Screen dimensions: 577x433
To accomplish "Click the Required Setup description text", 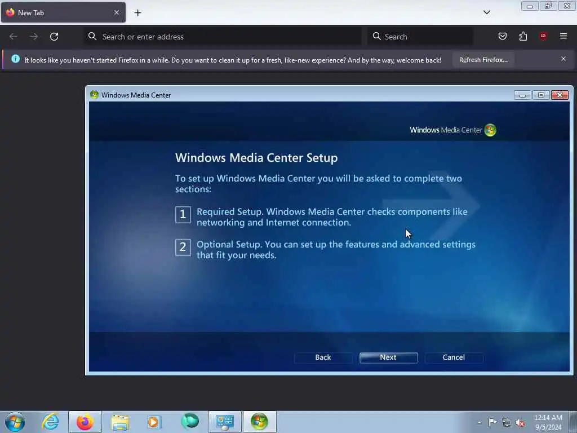I will pos(332,217).
